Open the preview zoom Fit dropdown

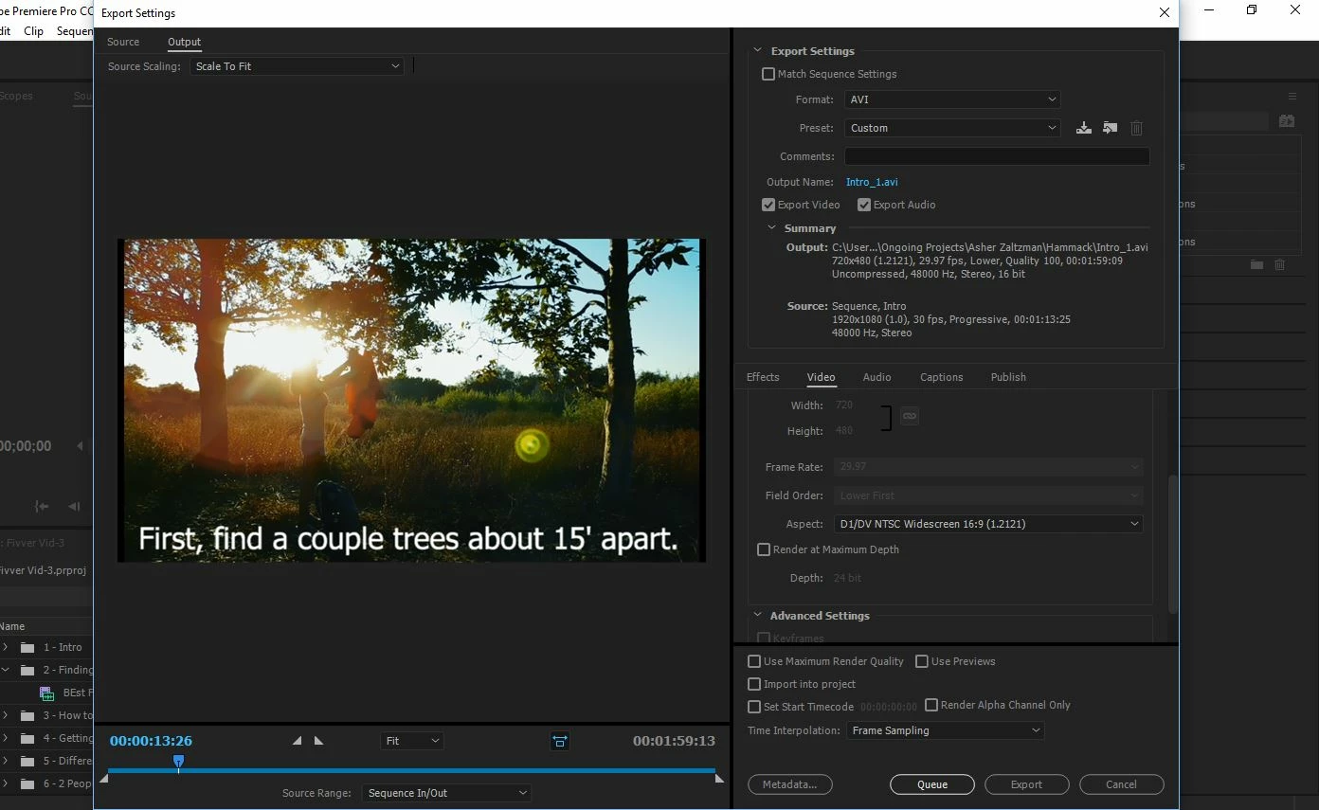412,741
